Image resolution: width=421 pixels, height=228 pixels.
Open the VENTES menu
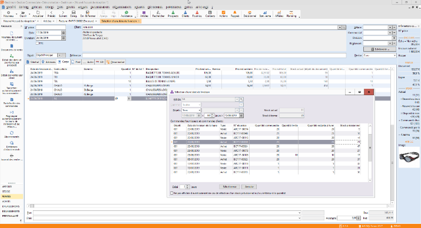coord(70,7)
